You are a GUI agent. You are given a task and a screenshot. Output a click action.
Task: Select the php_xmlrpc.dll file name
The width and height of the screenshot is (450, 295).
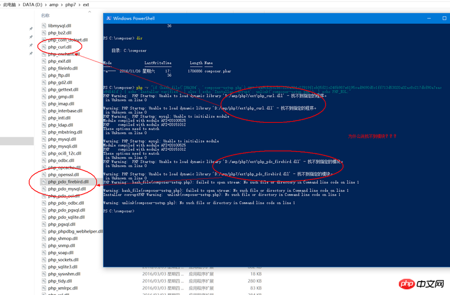[x=63, y=288]
